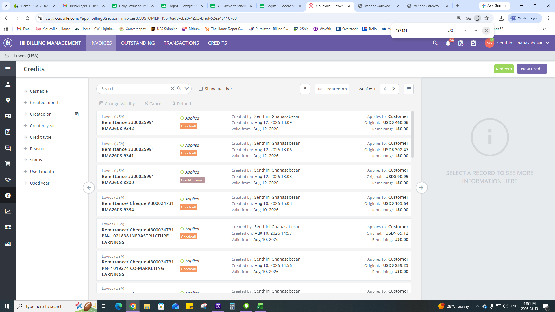Open the contact card sidebar icon
This screenshot has height=312, width=555.
(x=8, y=116)
